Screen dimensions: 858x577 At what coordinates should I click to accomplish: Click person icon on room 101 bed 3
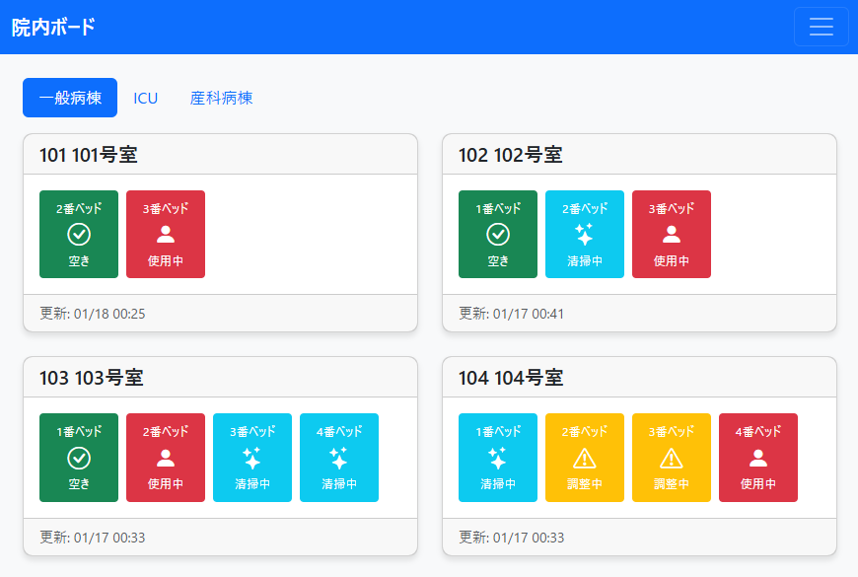pos(166,235)
